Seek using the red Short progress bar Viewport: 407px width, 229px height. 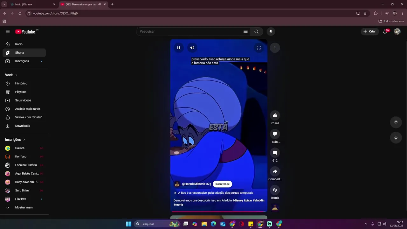[219, 211]
